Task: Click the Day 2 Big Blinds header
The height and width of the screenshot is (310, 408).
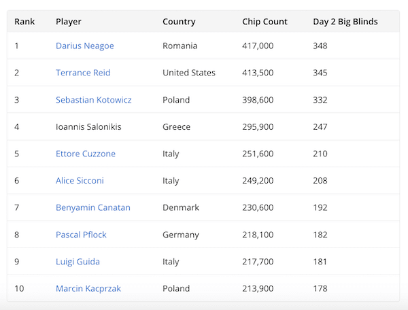Action: (x=345, y=22)
